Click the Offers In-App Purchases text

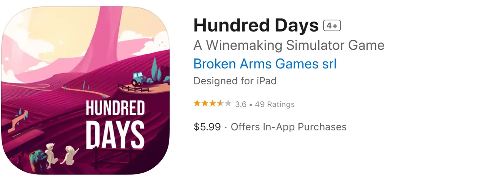tap(289, 127)
